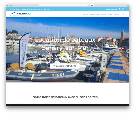The width and height of the screenshot is (135, 114).
Task: Click the Découvrez notre flotte button
Action: point(65,66)
